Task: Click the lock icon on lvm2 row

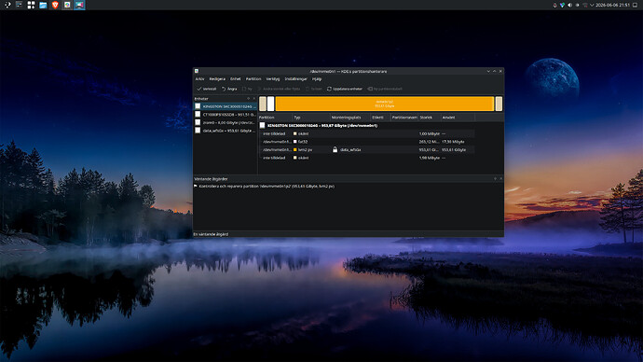Action: 335,150
